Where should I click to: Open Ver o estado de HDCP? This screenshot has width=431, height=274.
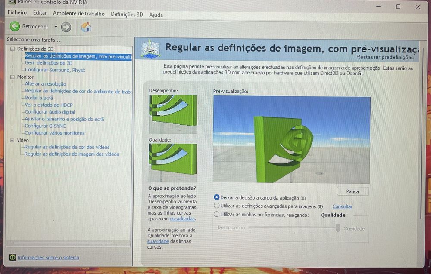49,105
